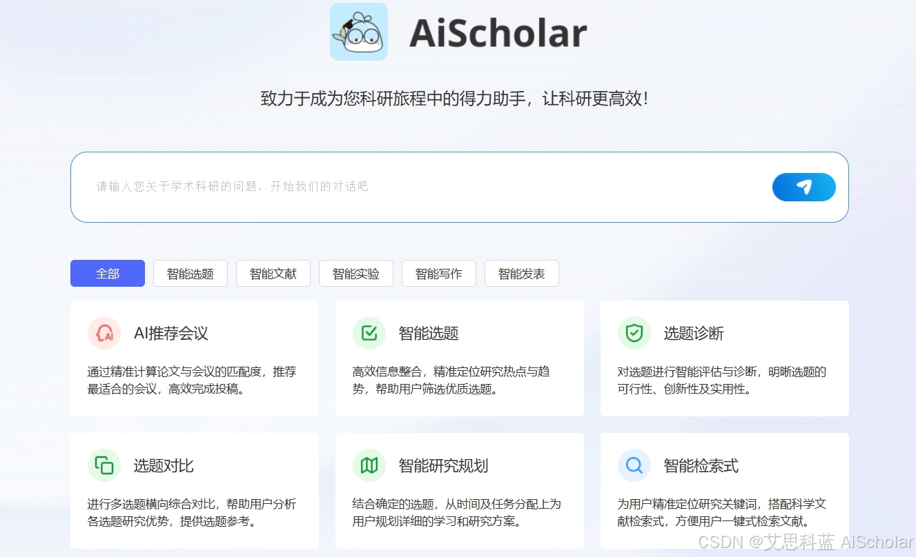Click the AiScholar mascot logo icon
This screenshot has height=557, width=916.
pos(359,32)
